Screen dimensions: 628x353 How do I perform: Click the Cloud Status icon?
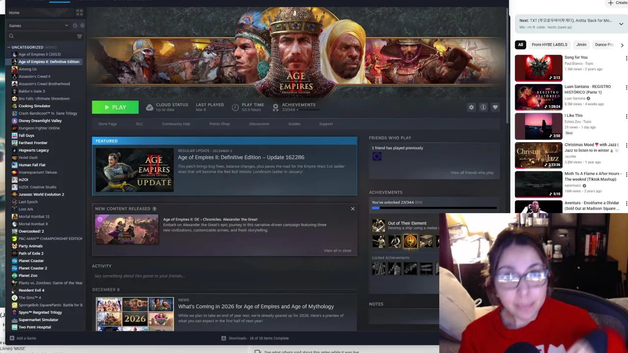click(150, 107)
